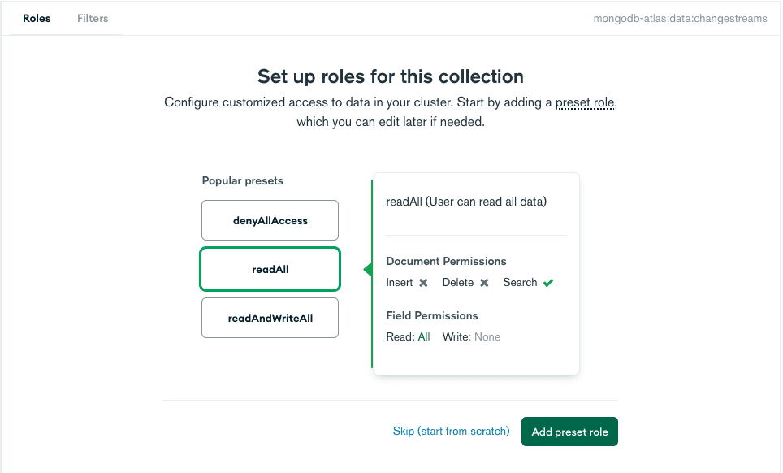This screenshot has width=783, height=473.
Task: Switch to the Roles tab
Action: pos(37,18)
